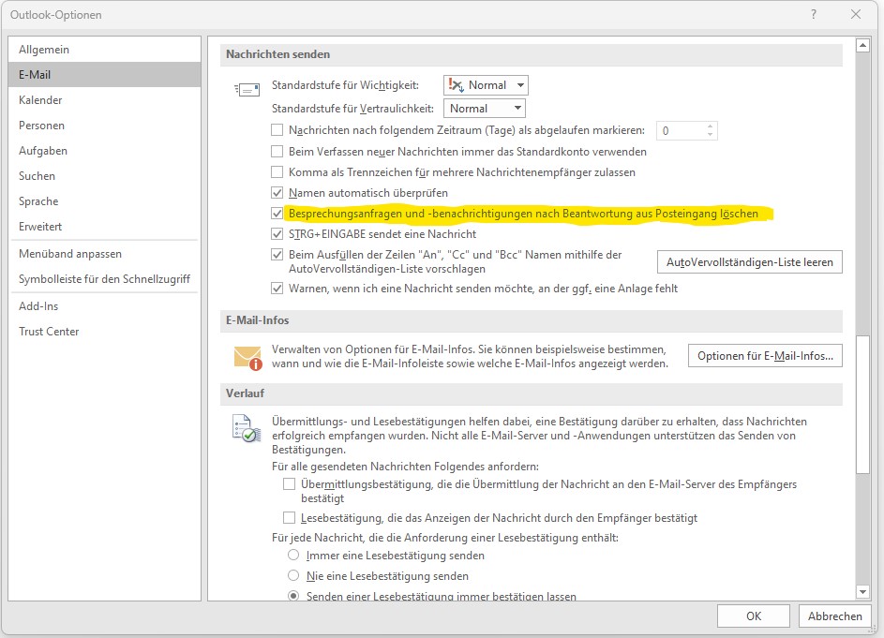Enable Übermittlungsbestätigung request checkbox
Viewport: 884px width, 638px height.
point(290,484)
